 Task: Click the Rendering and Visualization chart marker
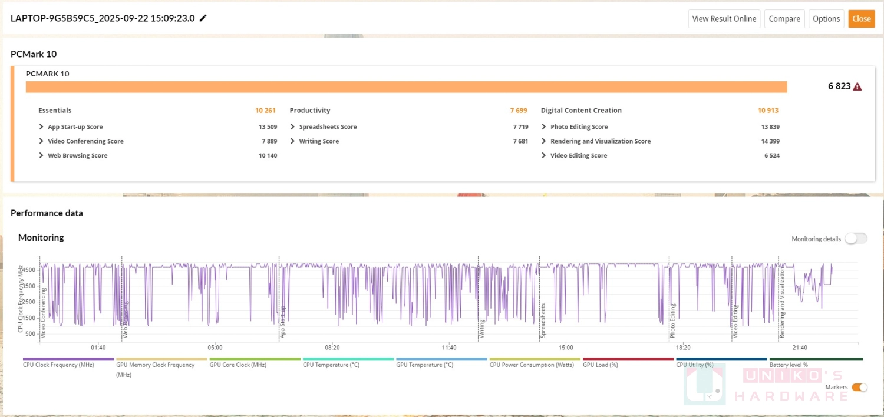tap(782, 302)
